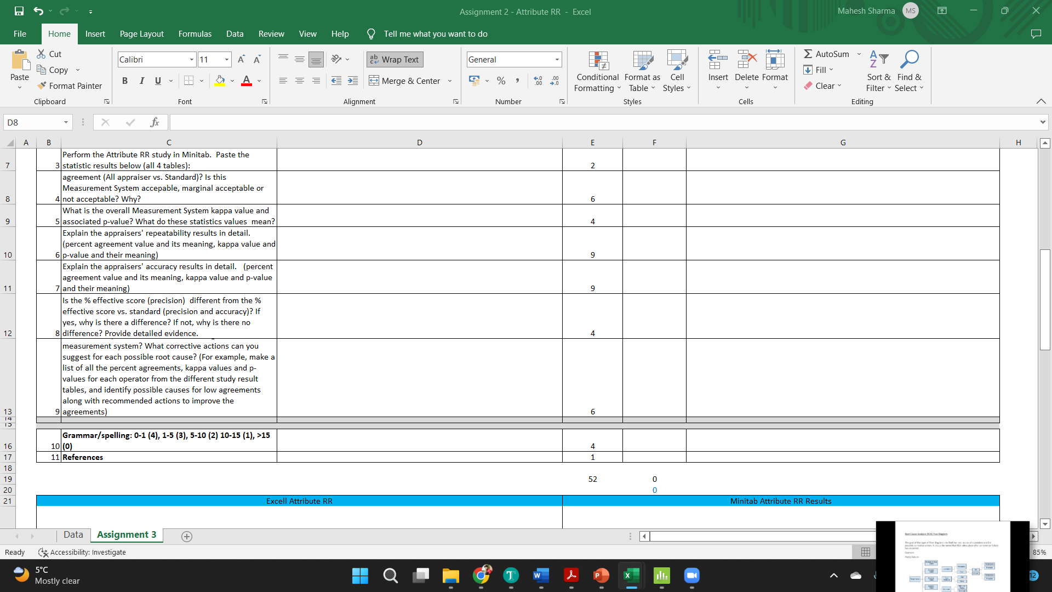Switch to the Formulas ribbon tab
This screenshot has height=592, width=1052.
195,33
